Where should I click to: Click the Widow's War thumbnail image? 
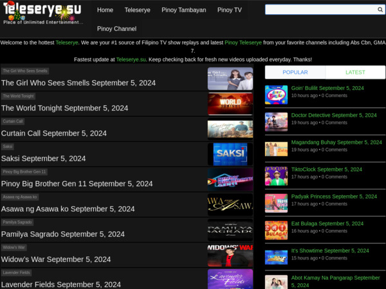coord(230,255)
